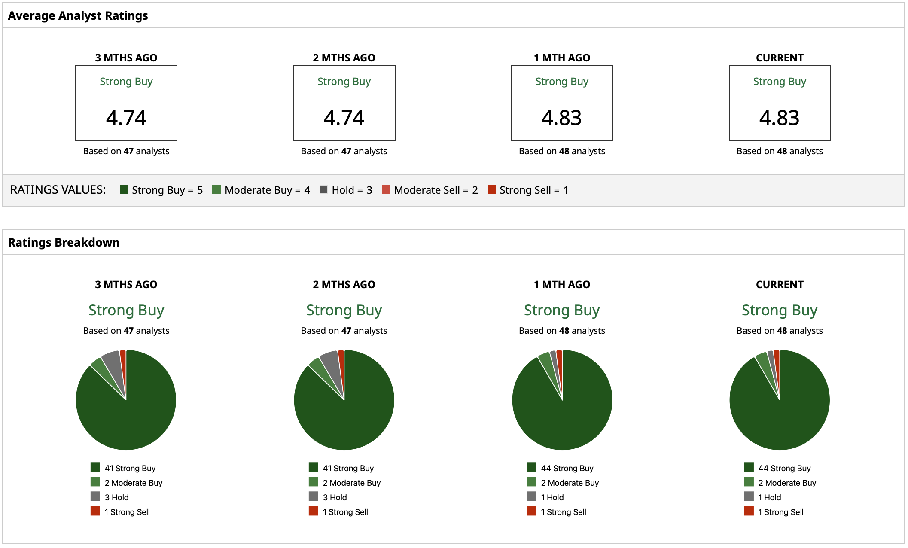Click the 3 Hold swatch under 2 MTHS AGO
This screenshot has height=548, width=908.
coord(314,496)
